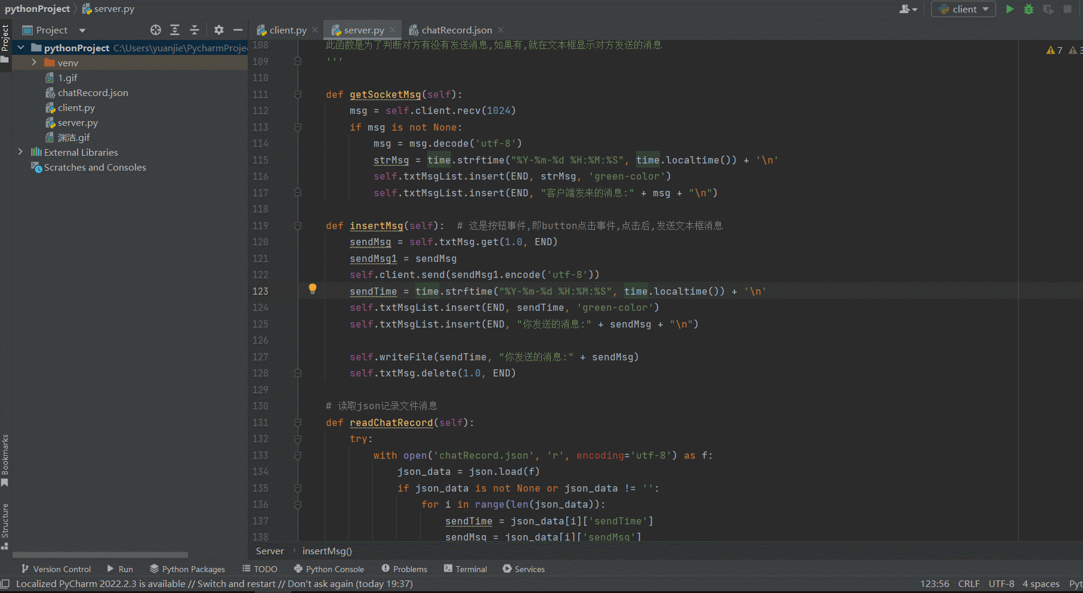The image size is (1083, 593).
Task: Open the warnings inspection indicator
Action: click(x=1055, y=50)
